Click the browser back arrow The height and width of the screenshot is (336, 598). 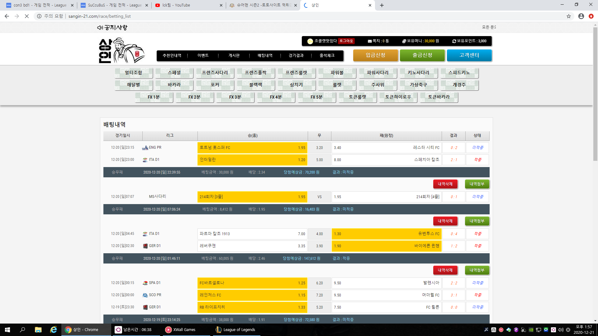[x=7, y=16]
